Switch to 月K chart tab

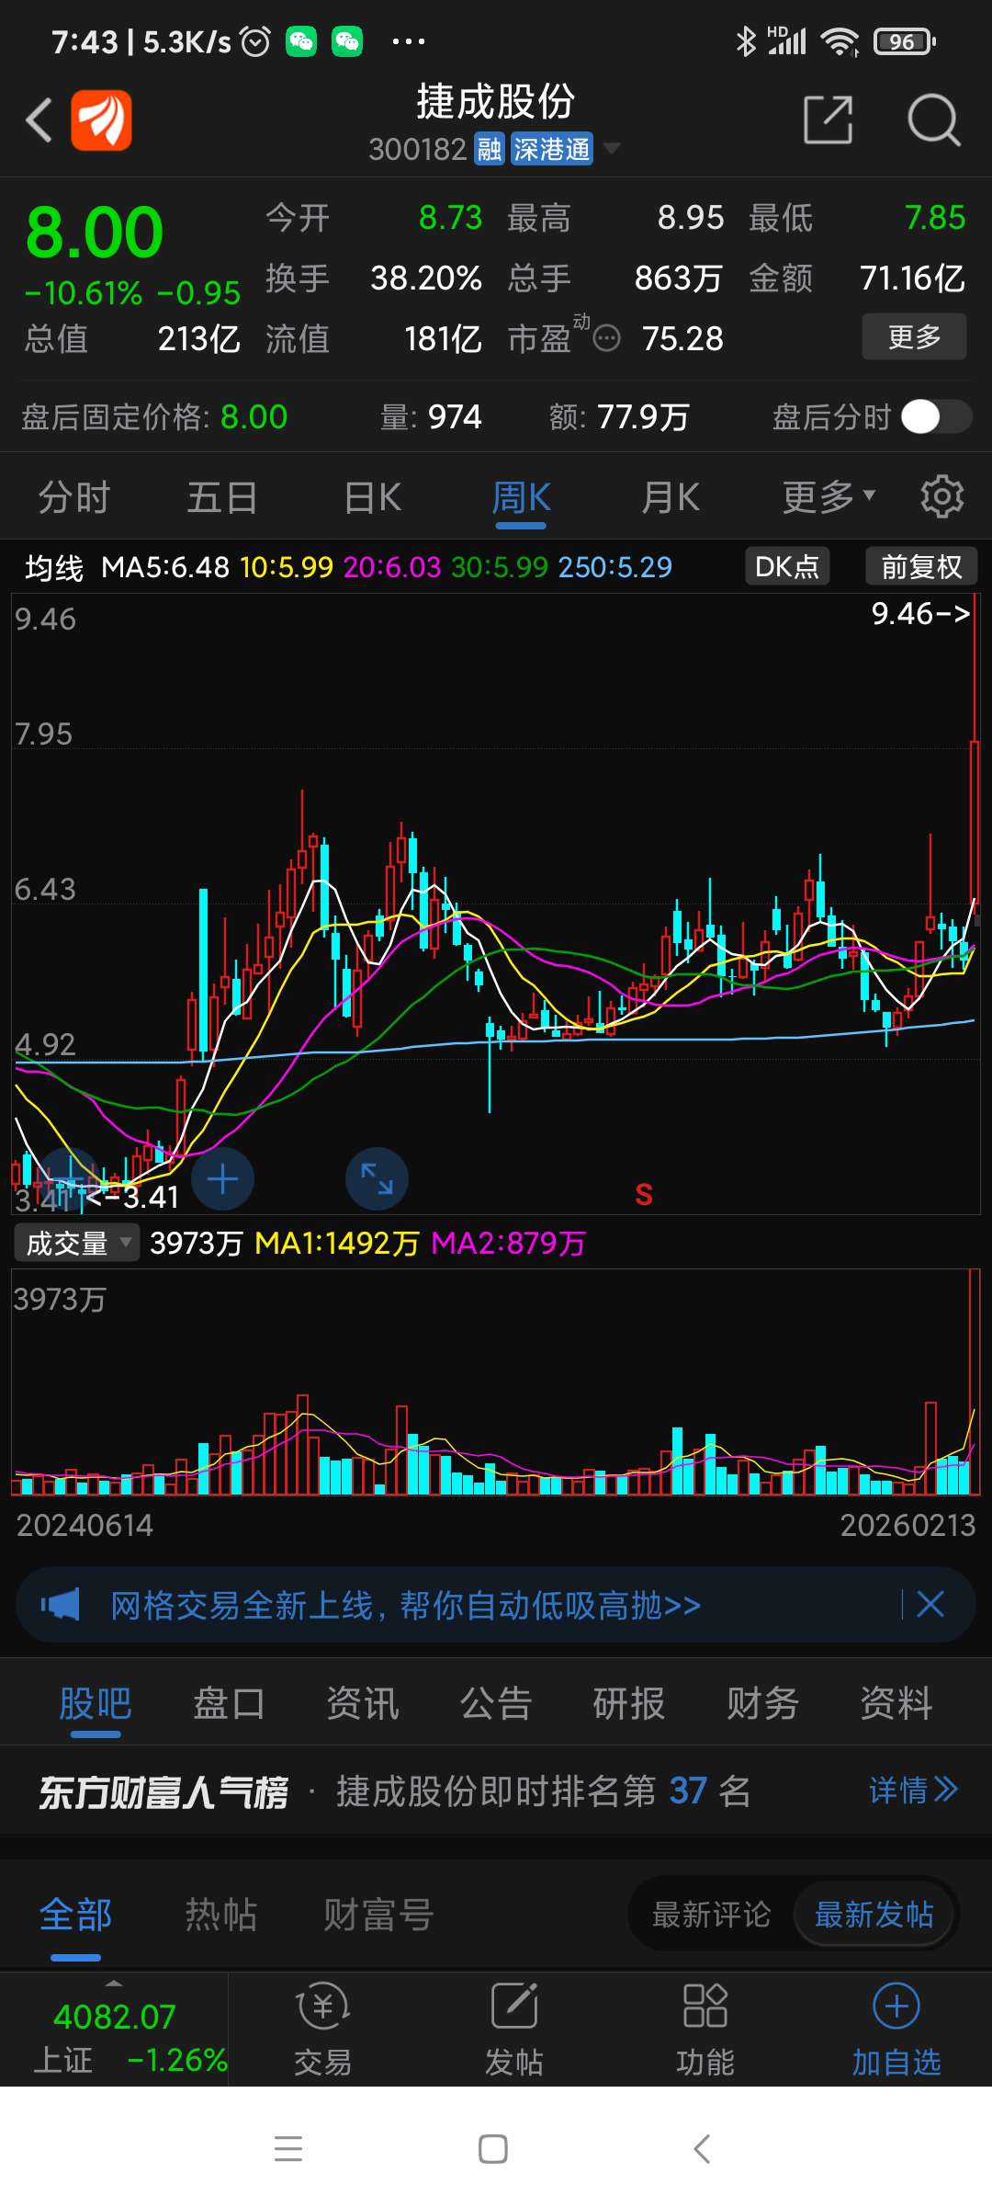pos(671,497)
